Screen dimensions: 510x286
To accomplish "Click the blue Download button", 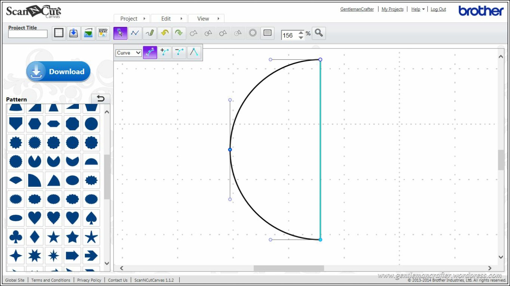I will click(58, 72).
